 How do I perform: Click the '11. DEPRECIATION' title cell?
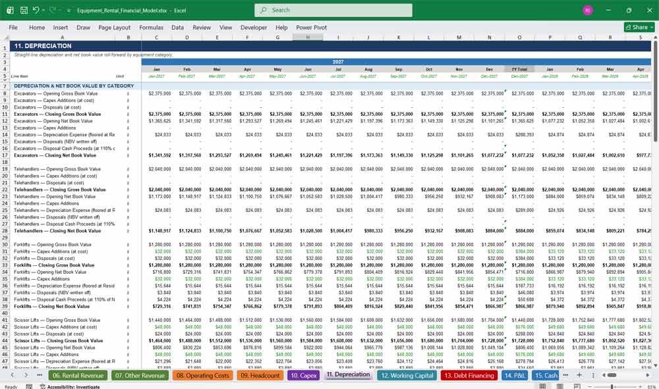[x=42, y=45]
